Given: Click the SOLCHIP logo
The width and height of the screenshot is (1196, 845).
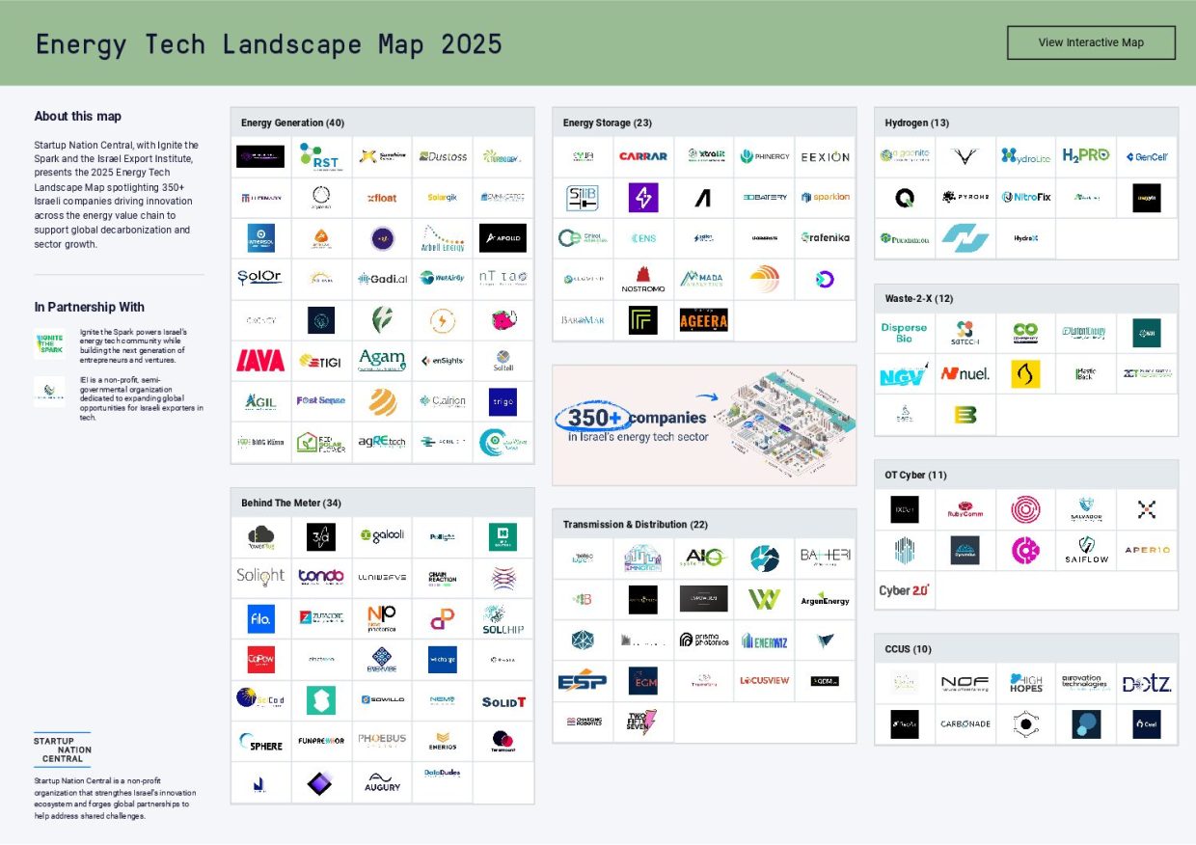Looking at the screenshot, I should click(503, 618).
